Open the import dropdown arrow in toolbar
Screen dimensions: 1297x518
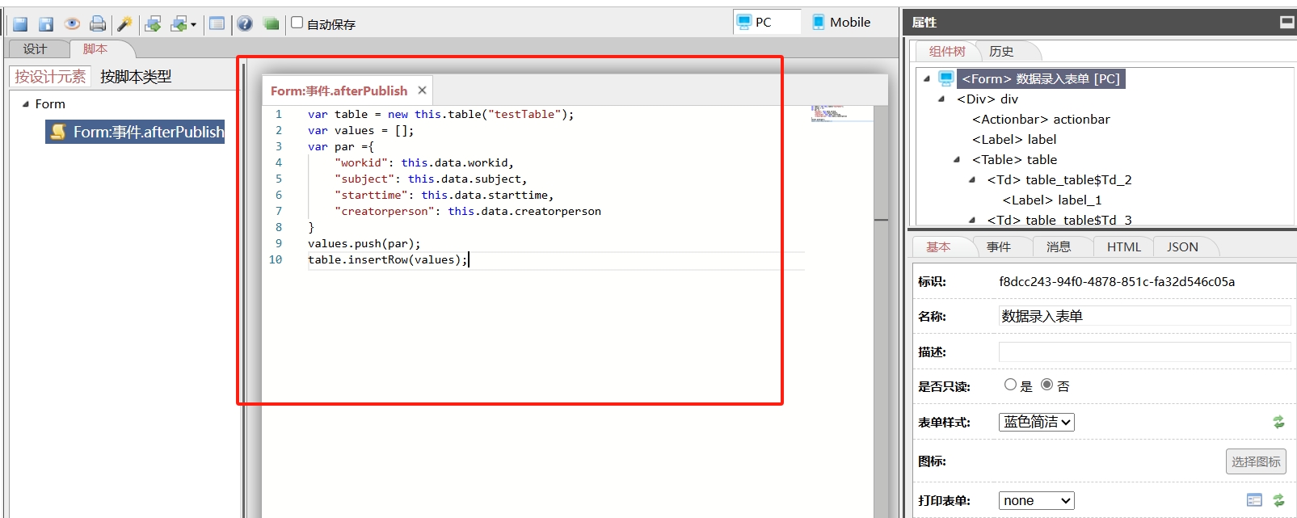tap(194, 25)
